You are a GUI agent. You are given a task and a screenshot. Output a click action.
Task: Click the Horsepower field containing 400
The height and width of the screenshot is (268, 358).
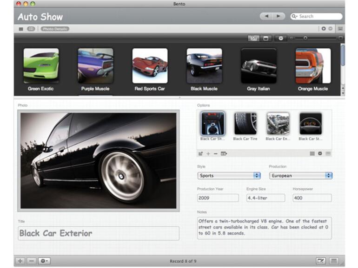312,198
